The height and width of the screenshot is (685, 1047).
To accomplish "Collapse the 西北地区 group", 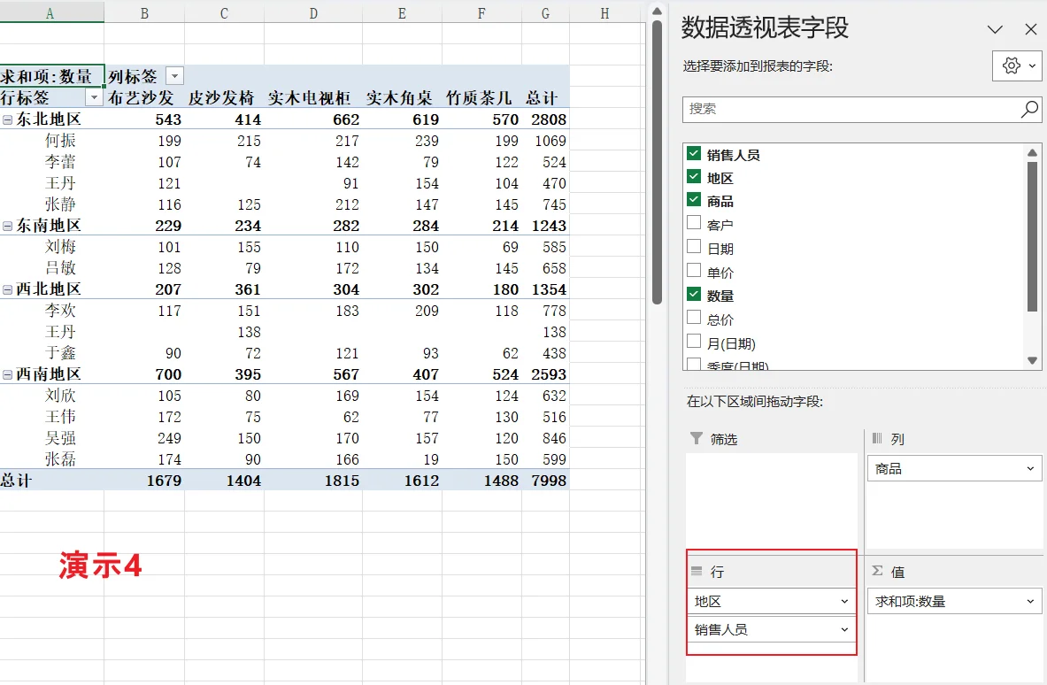I will click(7, 289).
